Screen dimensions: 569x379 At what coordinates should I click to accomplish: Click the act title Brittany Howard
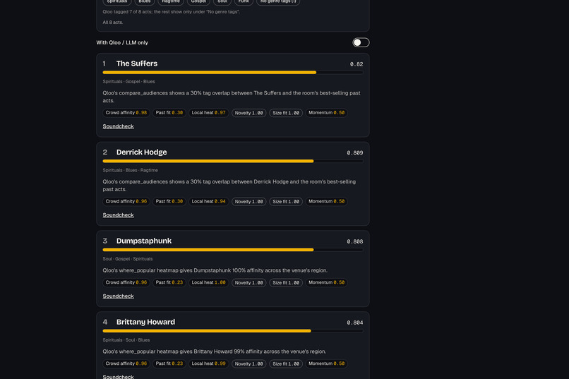click(x=145, y=322)
